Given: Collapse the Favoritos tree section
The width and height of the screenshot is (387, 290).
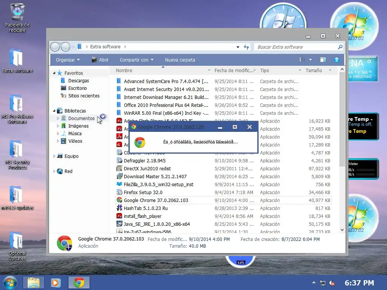Looking at the screenshot, I should [54, 73].
